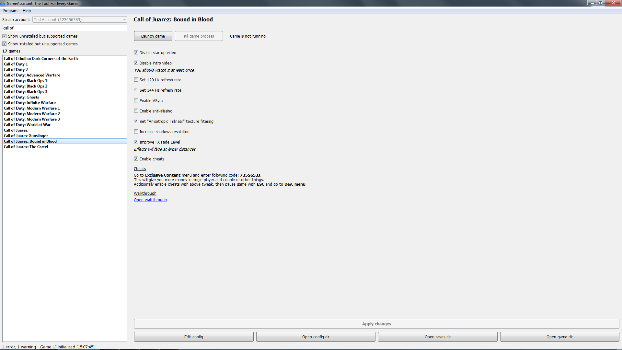Open the Help menu
Screen dimensions: 622x350
coord(27,10)
